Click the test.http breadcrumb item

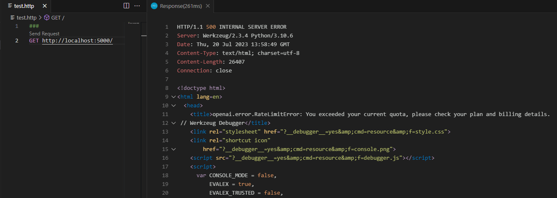(26, 17)
